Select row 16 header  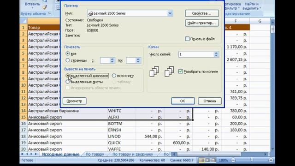[24, 124]
